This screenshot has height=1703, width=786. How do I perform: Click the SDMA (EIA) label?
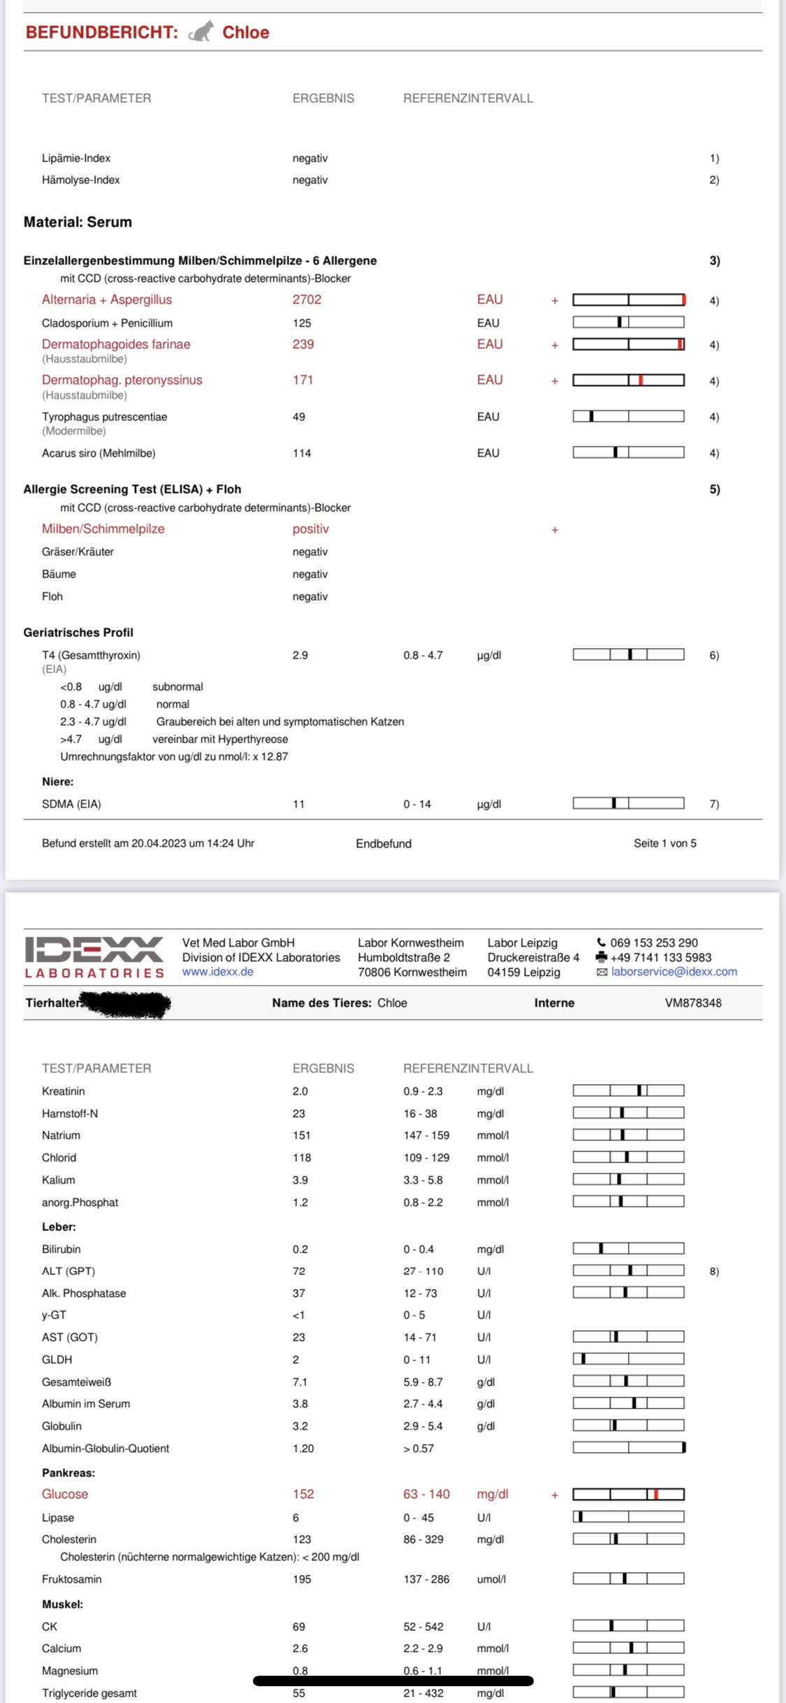tap(71, 804)
